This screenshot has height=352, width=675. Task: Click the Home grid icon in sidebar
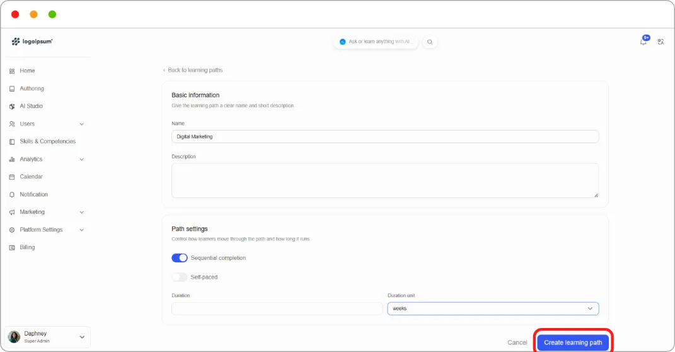pyautogui.click(x=12, y=71)
